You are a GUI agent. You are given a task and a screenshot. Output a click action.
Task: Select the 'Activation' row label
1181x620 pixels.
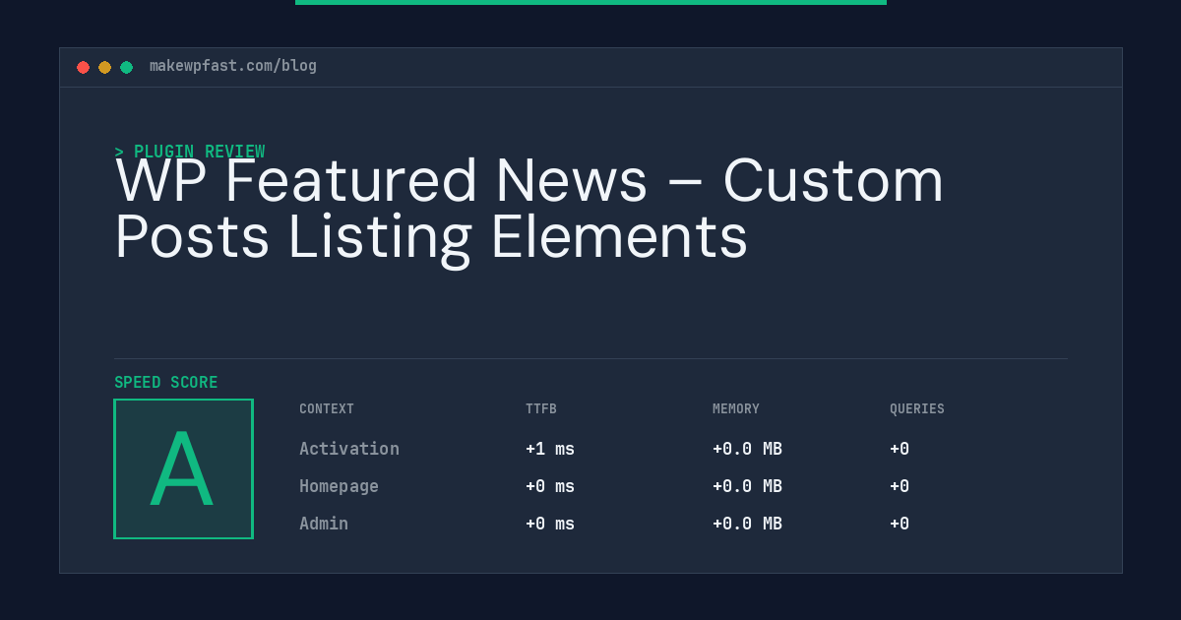[x=349, y=449]
